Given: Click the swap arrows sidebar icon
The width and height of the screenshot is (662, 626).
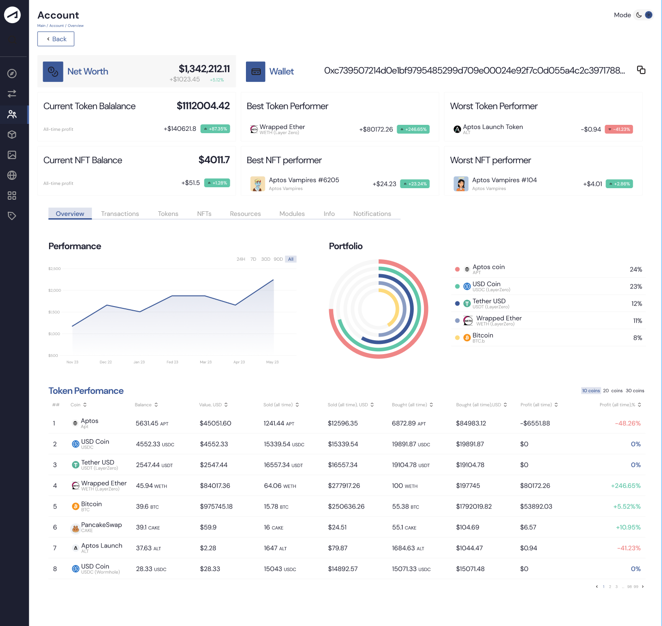Looking at the screenshot, I should (12, 93).
